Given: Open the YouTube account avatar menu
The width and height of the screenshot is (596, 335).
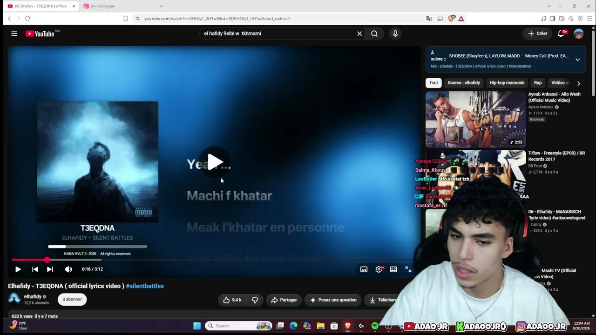Looking at the screenshot, I should [x=579, y=33].
